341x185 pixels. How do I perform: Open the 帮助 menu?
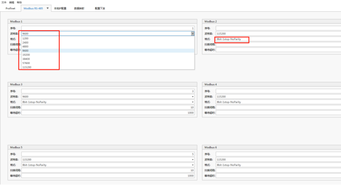coord(19,2)
